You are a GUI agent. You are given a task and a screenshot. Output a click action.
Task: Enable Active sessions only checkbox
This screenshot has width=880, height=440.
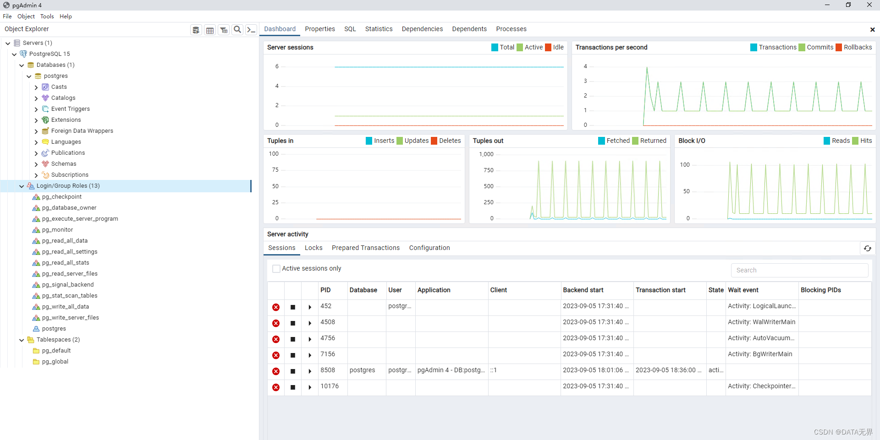(276, 269)
